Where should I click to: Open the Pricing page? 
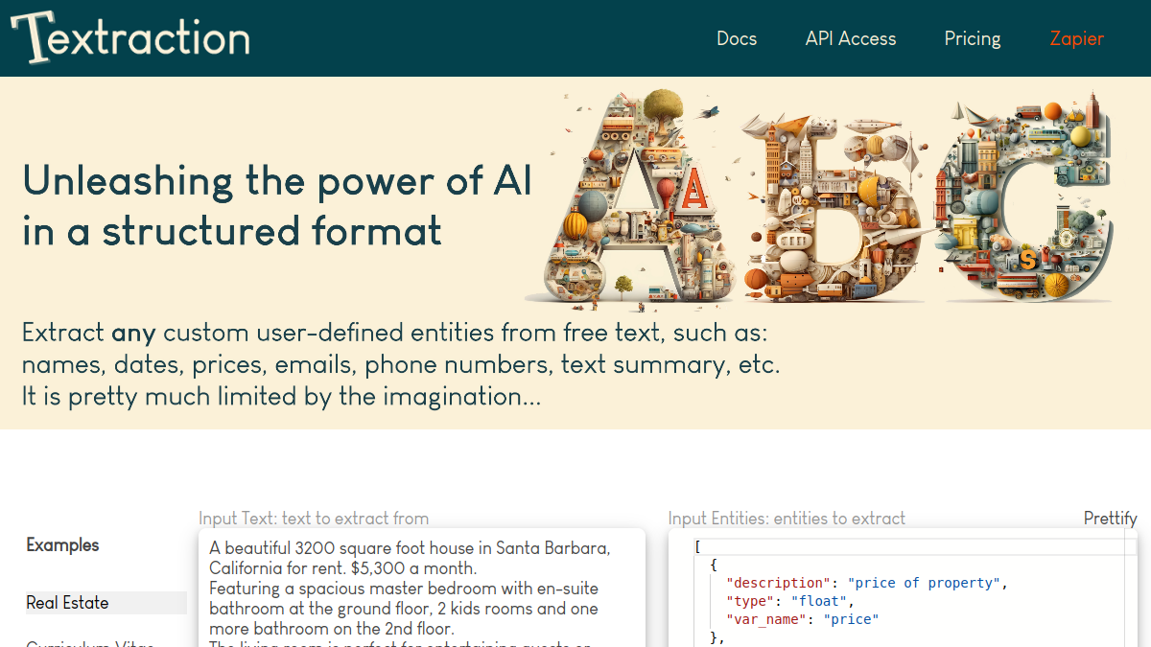[973, 38]
